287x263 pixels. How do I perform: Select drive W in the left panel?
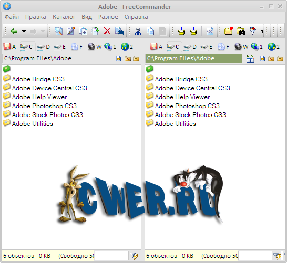[95, 47]
